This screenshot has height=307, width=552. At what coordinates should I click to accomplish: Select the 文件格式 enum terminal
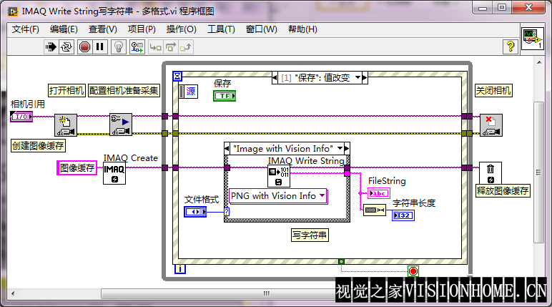click(x=195, y=212)
